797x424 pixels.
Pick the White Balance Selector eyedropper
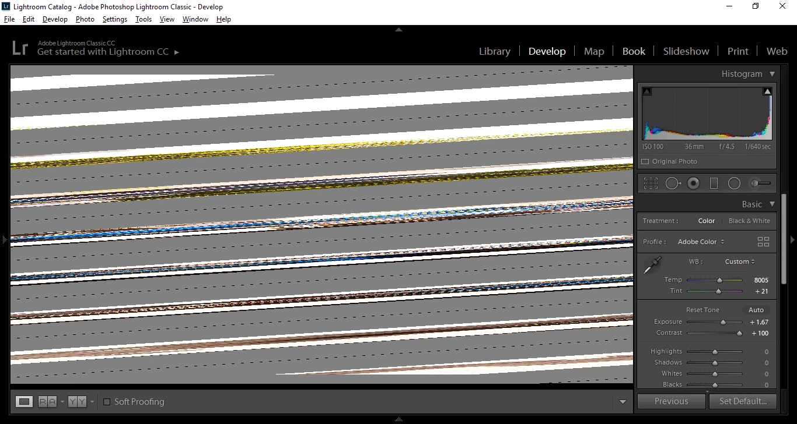point(652,265)
